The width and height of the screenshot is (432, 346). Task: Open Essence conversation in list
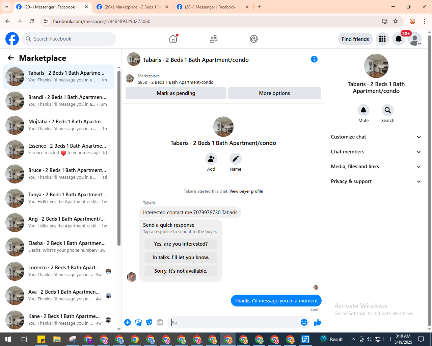(58, 150)
